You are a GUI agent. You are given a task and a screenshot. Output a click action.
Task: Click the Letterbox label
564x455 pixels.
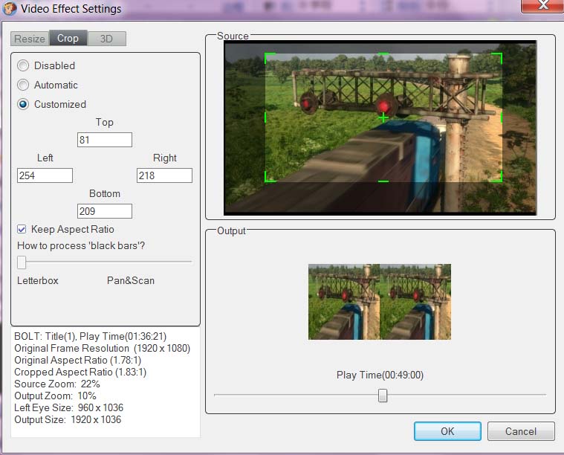(x=38, y=280)
